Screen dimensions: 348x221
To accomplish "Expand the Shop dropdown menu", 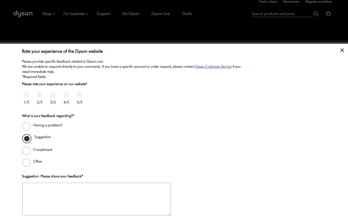I will [x=49, y=14].
